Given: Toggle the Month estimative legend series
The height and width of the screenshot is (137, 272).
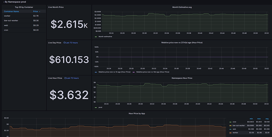Looking at the screenshot, I should click(x=105, y=37).
